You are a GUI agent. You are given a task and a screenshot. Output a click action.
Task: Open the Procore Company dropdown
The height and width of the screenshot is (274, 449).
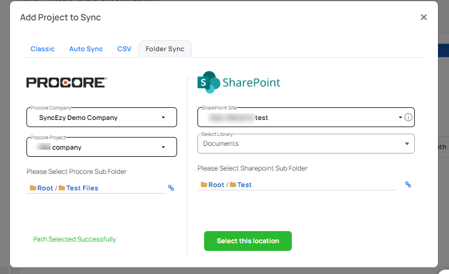pyautogui.click(x=101, y=117)
